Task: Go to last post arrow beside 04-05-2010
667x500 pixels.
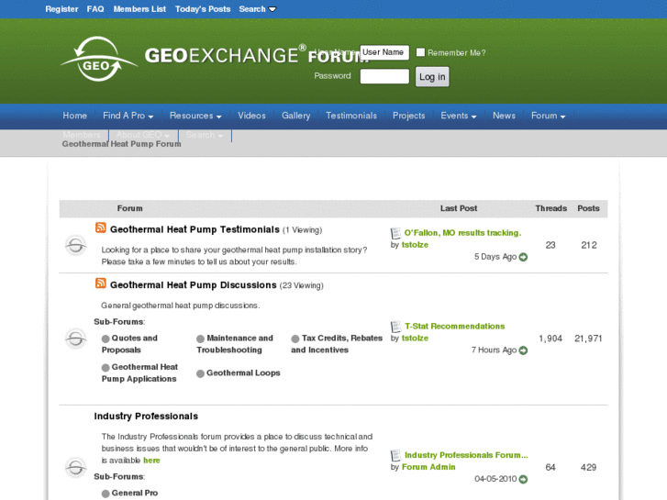Action: point(523,479)
